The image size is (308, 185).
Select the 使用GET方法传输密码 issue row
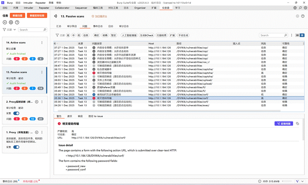179,94
